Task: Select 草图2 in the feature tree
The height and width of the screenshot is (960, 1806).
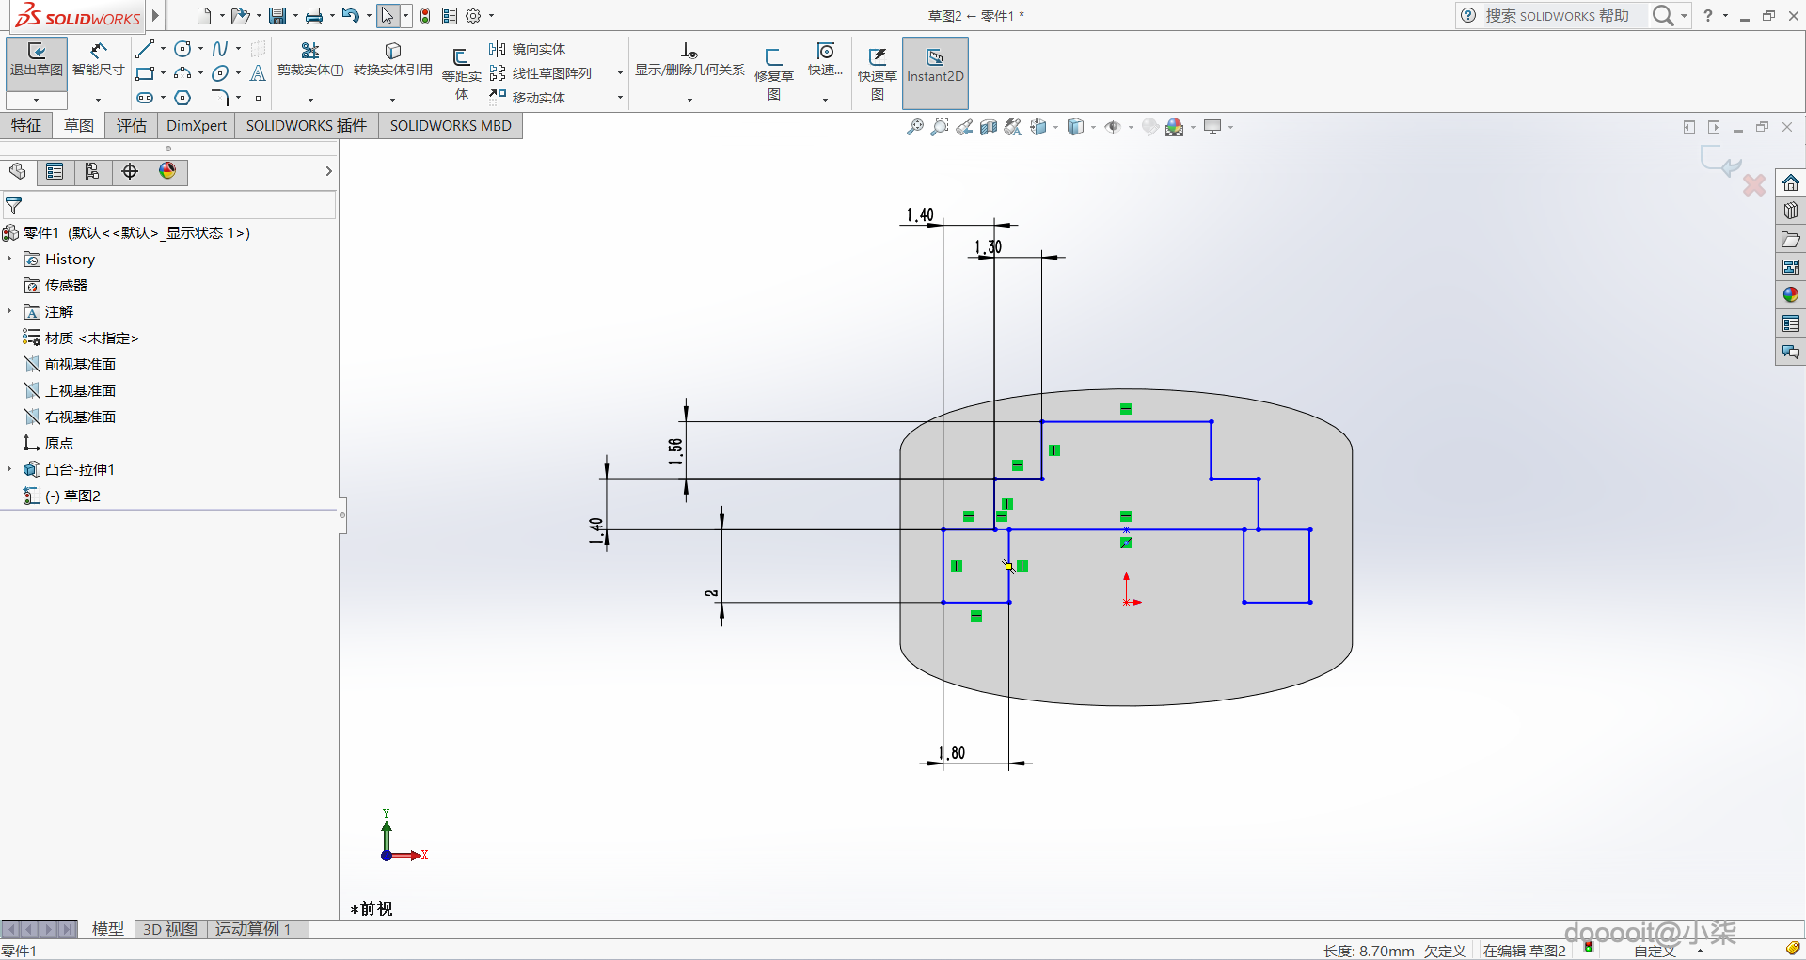Action: [x=81, y=496]
